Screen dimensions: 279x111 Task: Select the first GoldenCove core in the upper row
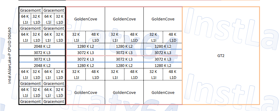(x=85, y=19)
